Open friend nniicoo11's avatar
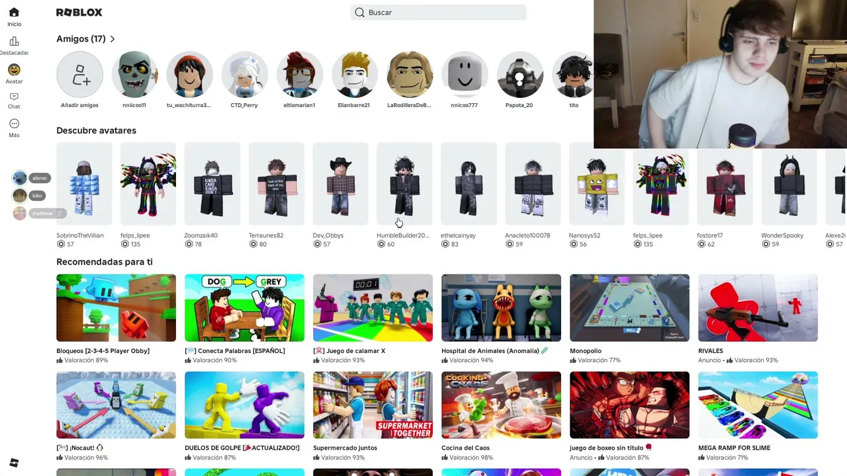 pyautogui.click(x=134, y=75)
